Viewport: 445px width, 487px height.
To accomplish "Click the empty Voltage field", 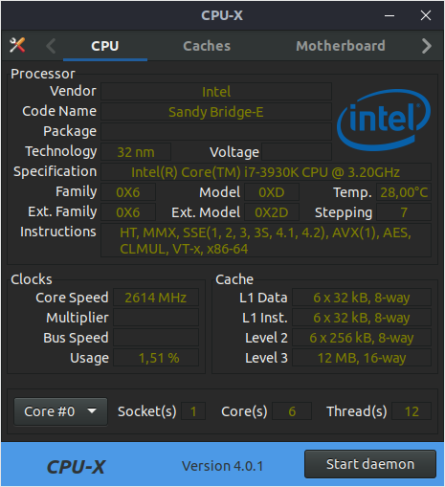I will point(297,152).
